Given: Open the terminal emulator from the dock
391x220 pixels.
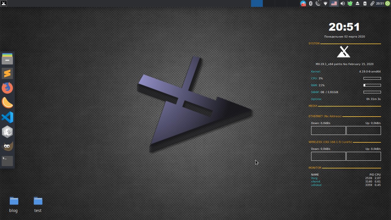Looking at the screenshot, I should (7, 161).
